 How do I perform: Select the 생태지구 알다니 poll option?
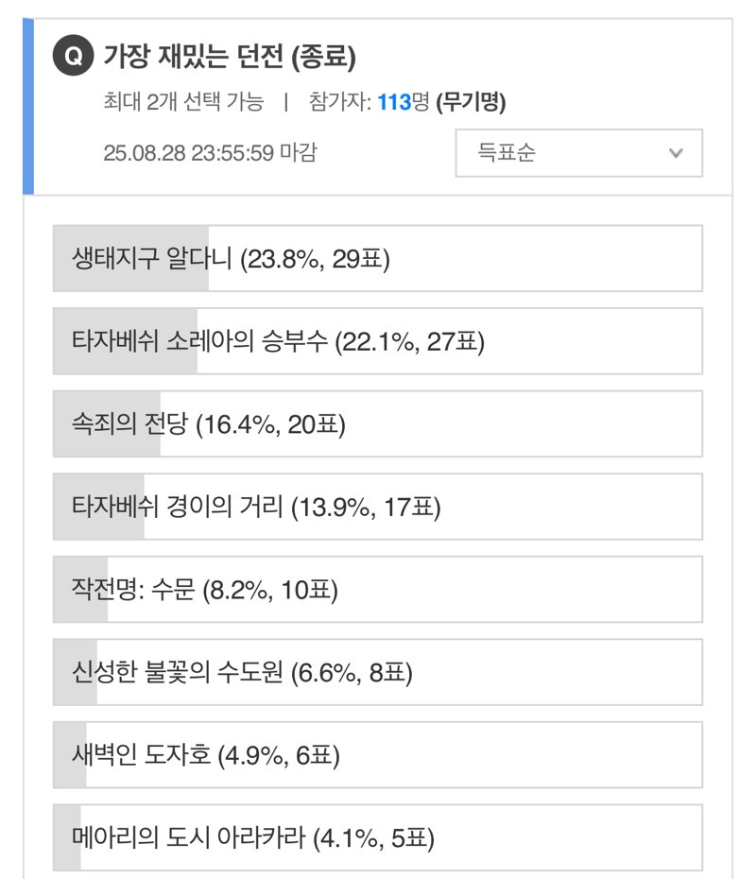coord(378,258)
